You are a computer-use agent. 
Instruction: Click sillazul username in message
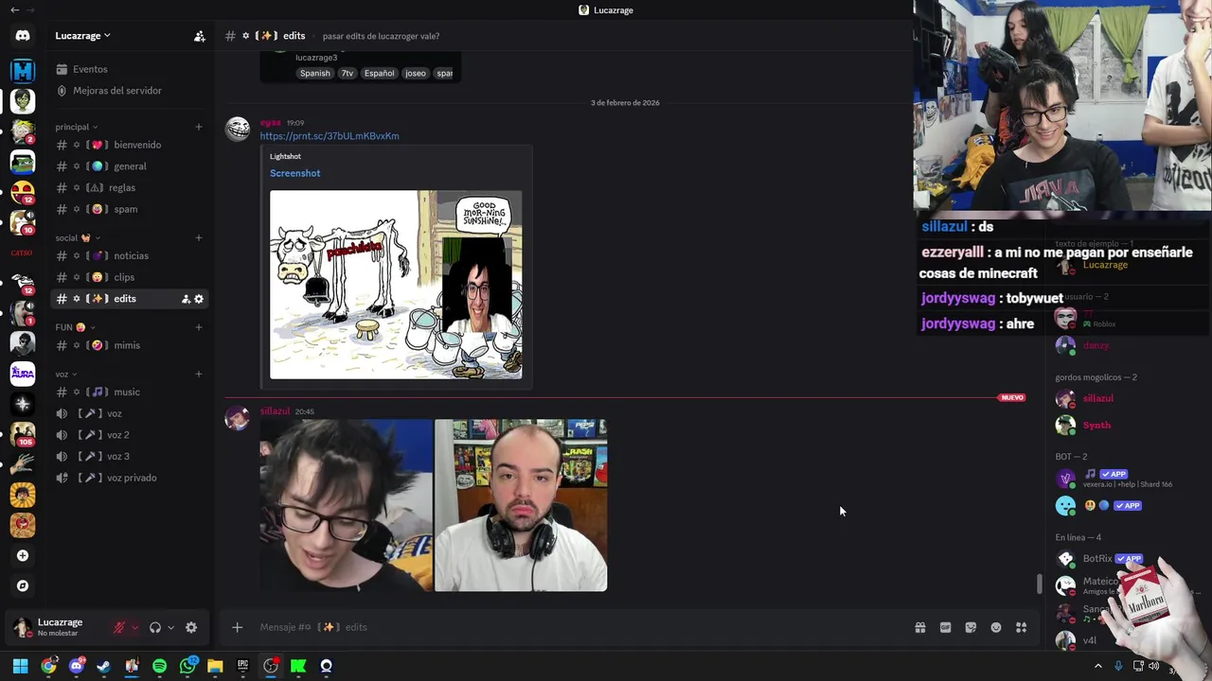pos(275,411)
